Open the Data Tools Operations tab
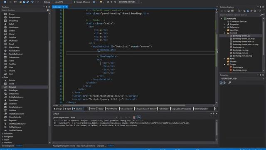 point(86,146)
